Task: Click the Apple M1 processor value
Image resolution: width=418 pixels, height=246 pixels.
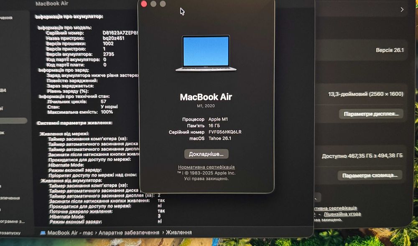Action: pos(218,119)
